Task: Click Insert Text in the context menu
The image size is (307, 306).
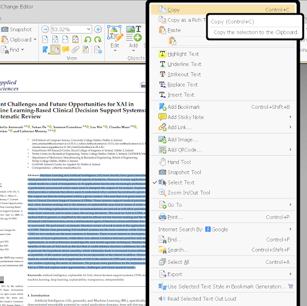Action: coord(223,95)
